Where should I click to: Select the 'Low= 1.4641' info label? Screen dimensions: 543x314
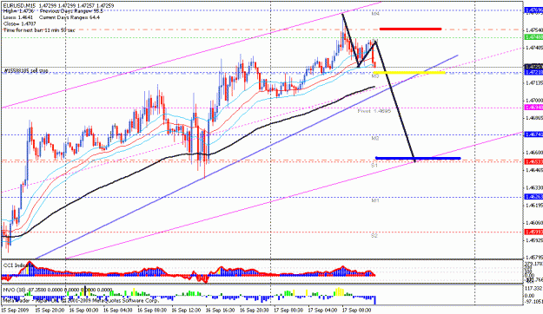coord(18,17)
